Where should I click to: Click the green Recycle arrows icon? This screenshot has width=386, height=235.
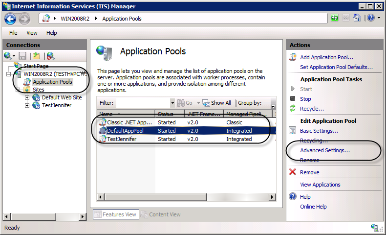tap(293, 108)
